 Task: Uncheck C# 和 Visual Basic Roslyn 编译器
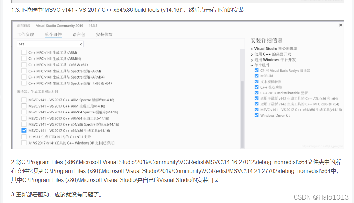257,70
